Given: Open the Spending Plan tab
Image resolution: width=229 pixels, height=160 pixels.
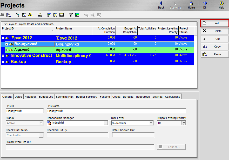Looking at the screenshot, I should point(65,97).
